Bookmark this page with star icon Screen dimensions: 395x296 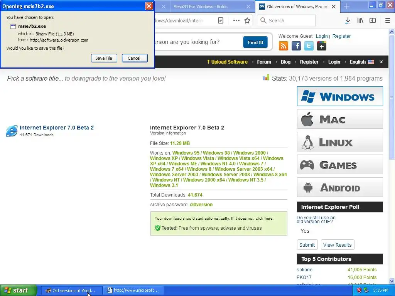coord(247,21)
